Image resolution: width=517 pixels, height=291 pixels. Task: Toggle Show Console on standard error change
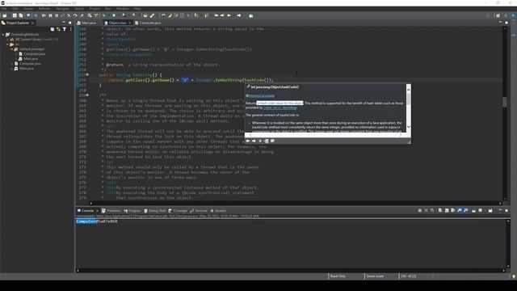coord(465,210)
